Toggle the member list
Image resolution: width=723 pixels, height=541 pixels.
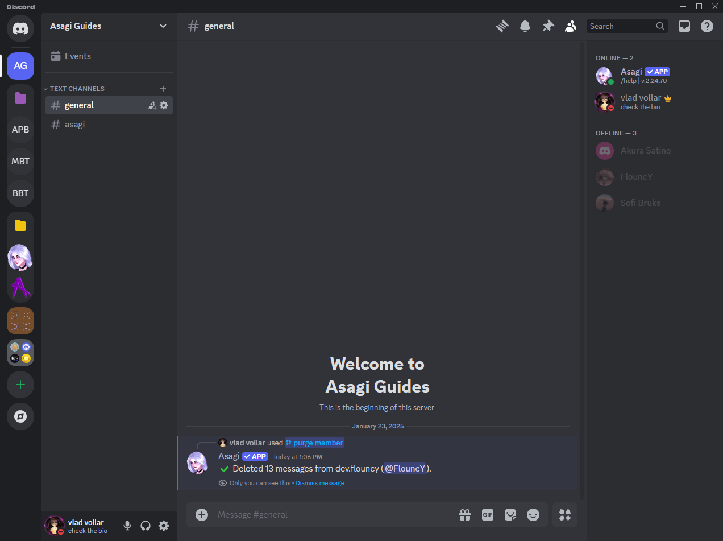(x=571, y=26)
